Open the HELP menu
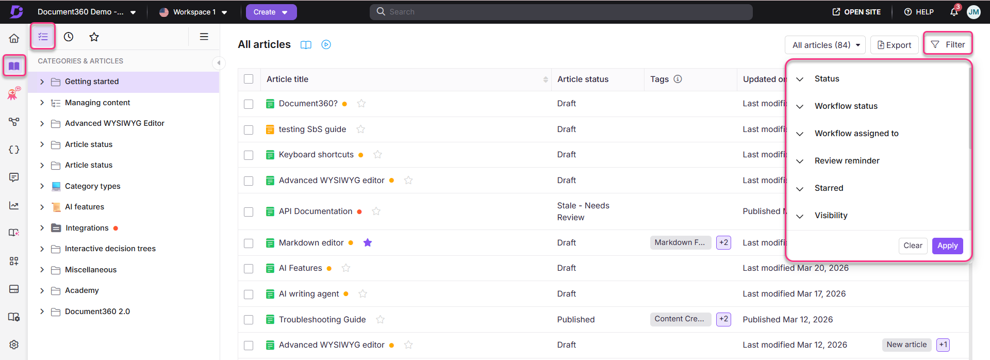 (919, 12)
